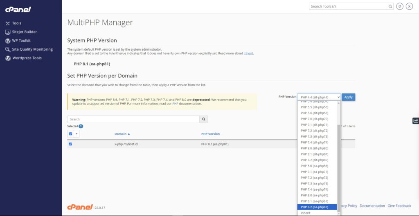Choose PHP 7.4 (ea-php74) option

click(317, 189)
